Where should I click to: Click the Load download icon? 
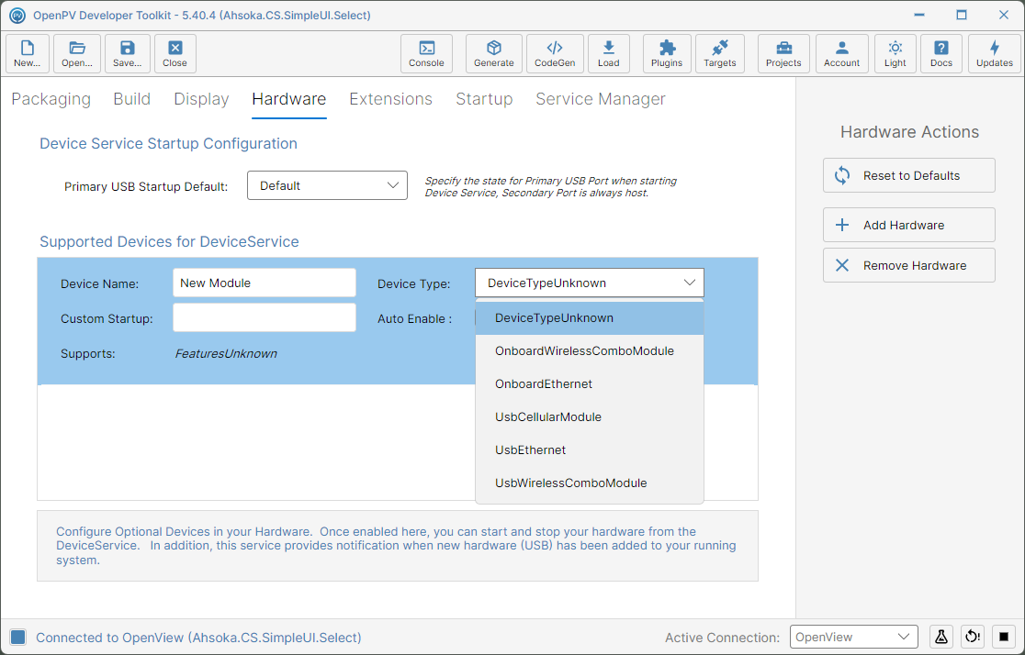pos(609,53)
